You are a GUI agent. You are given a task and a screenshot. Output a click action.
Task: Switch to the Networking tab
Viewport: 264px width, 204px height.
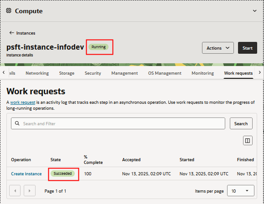coord(37,73)
